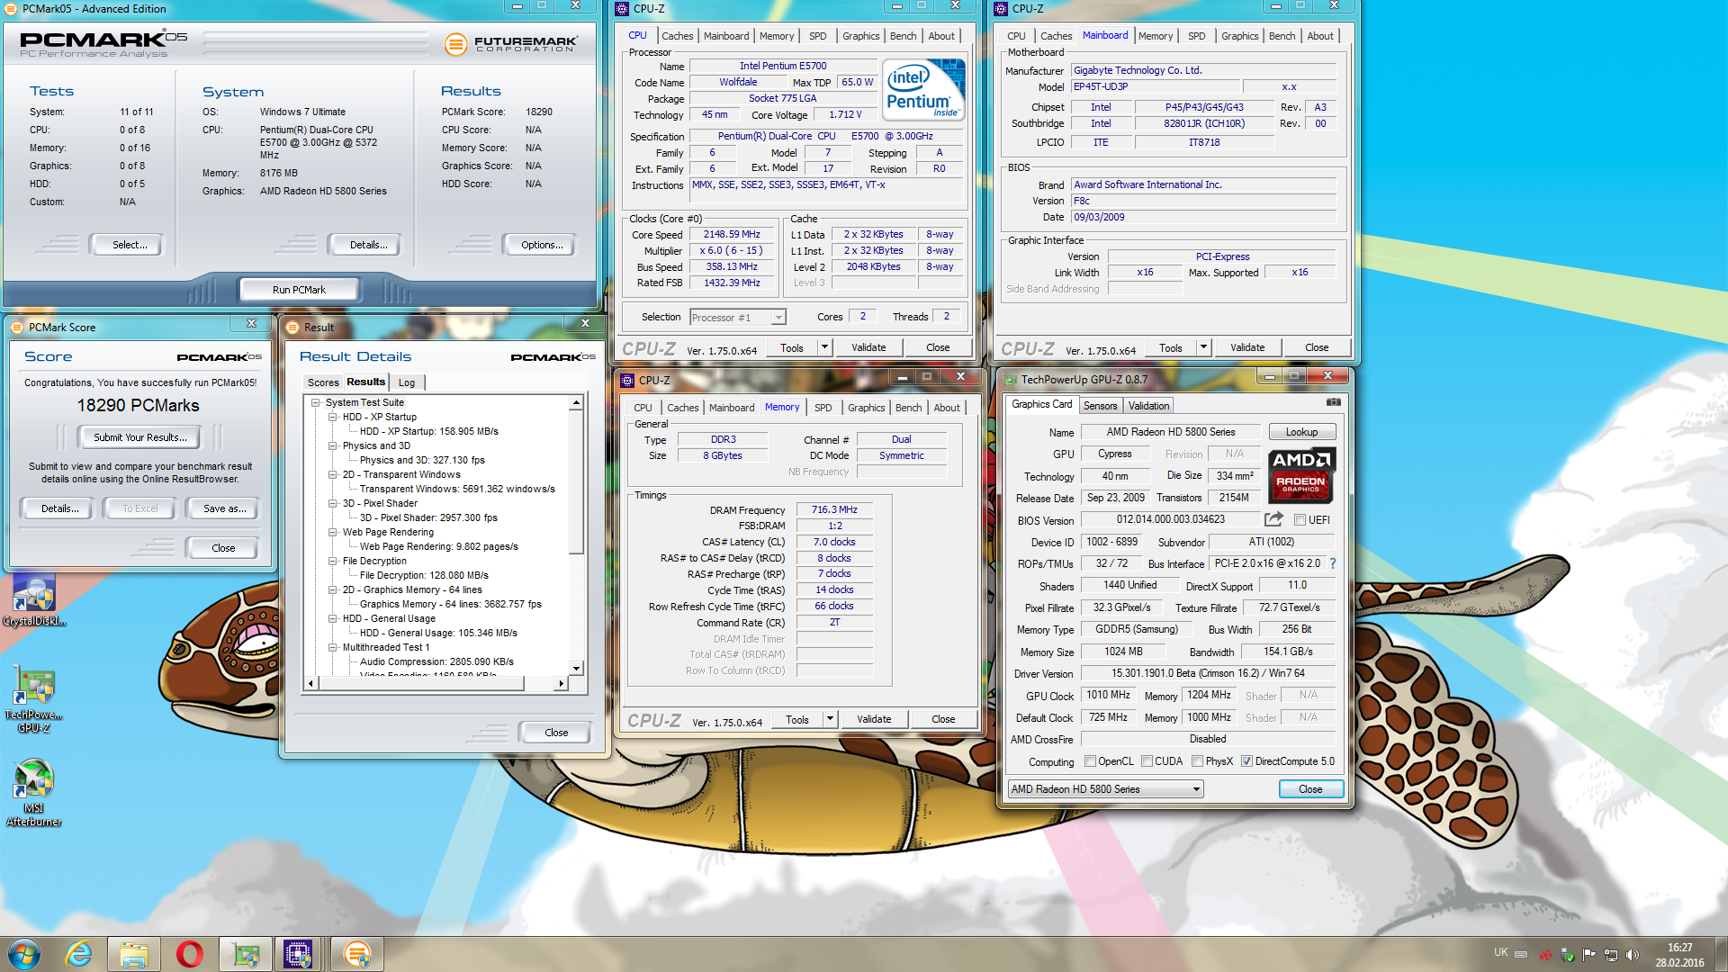This screenshot has width=1728, height=972.
Task: Open the GPU selection dropdown in GPU-Z
Action: click(x=1105, y=789)
